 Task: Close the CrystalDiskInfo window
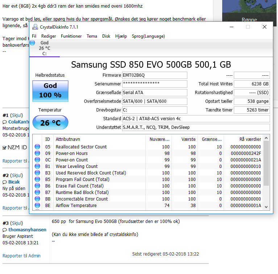tap(264, 27)
